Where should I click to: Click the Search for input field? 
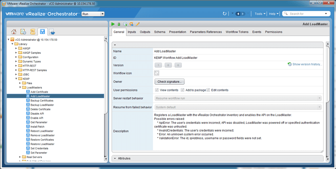coord(306,14)
